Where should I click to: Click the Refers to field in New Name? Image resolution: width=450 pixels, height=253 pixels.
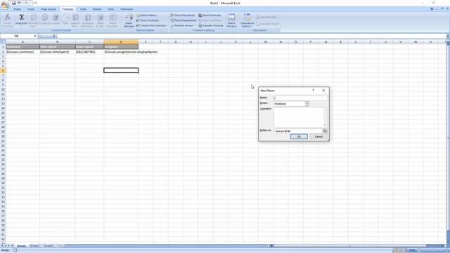298,131
